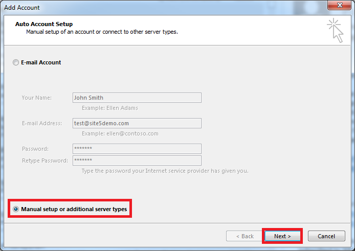Click the 'Example: ellen@contoso.com' hint text
Viewport: 355px width, 251px height.
click(120, 133)
